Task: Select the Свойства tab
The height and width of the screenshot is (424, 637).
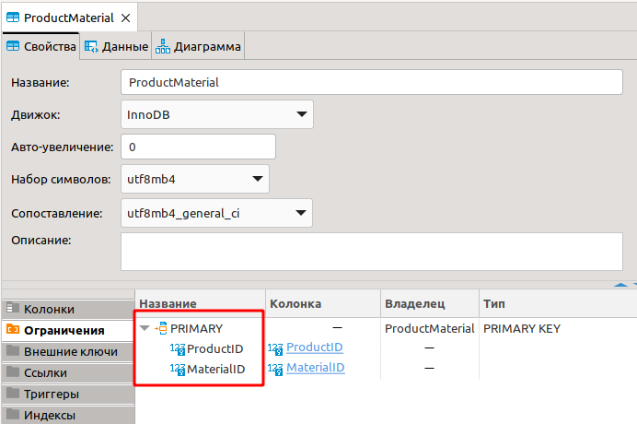Action: click(41, 46)
